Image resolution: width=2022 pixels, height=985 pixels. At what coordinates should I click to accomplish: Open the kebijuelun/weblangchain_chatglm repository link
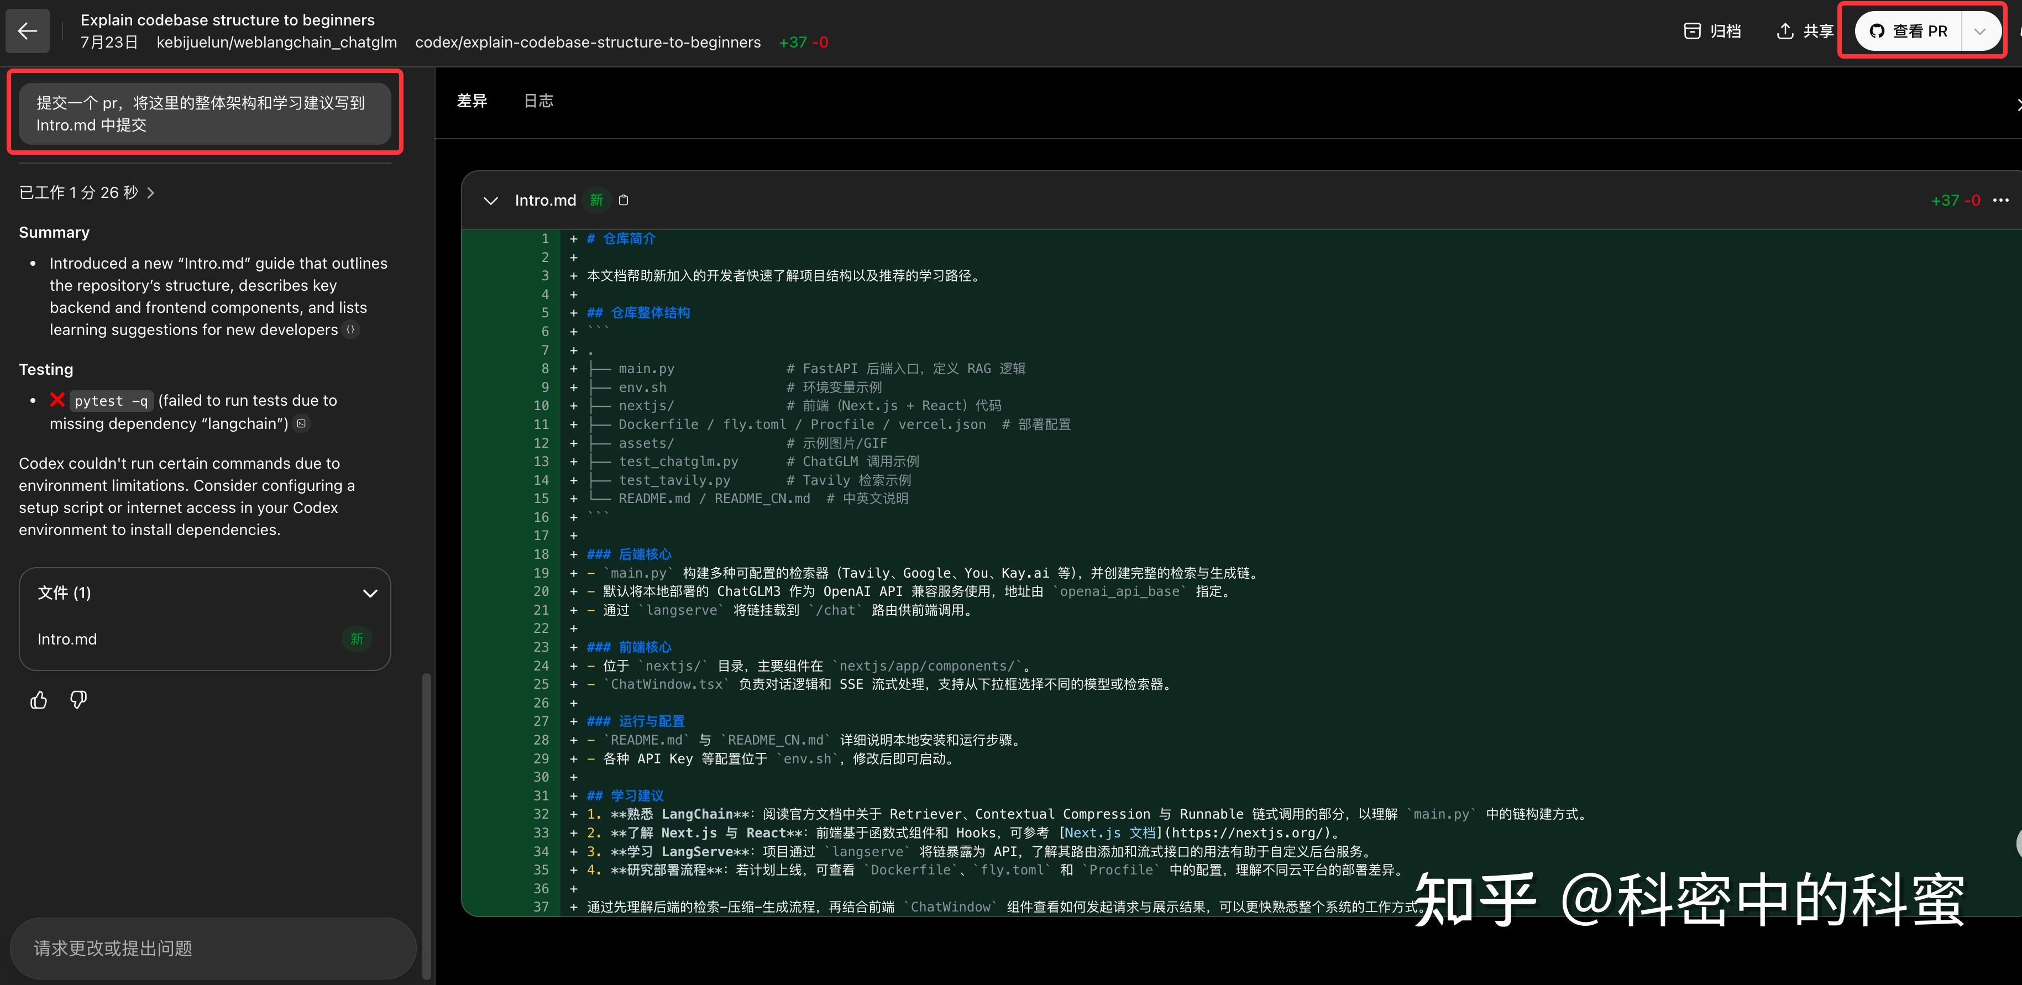276,43
